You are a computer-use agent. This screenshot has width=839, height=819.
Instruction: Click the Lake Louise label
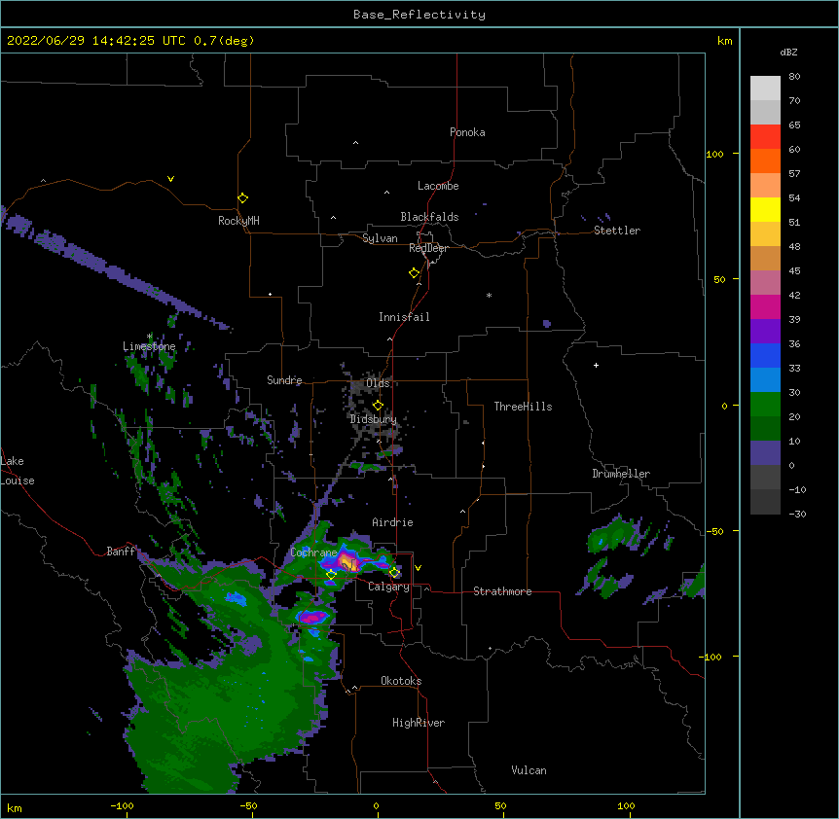(x=18, y=471)
